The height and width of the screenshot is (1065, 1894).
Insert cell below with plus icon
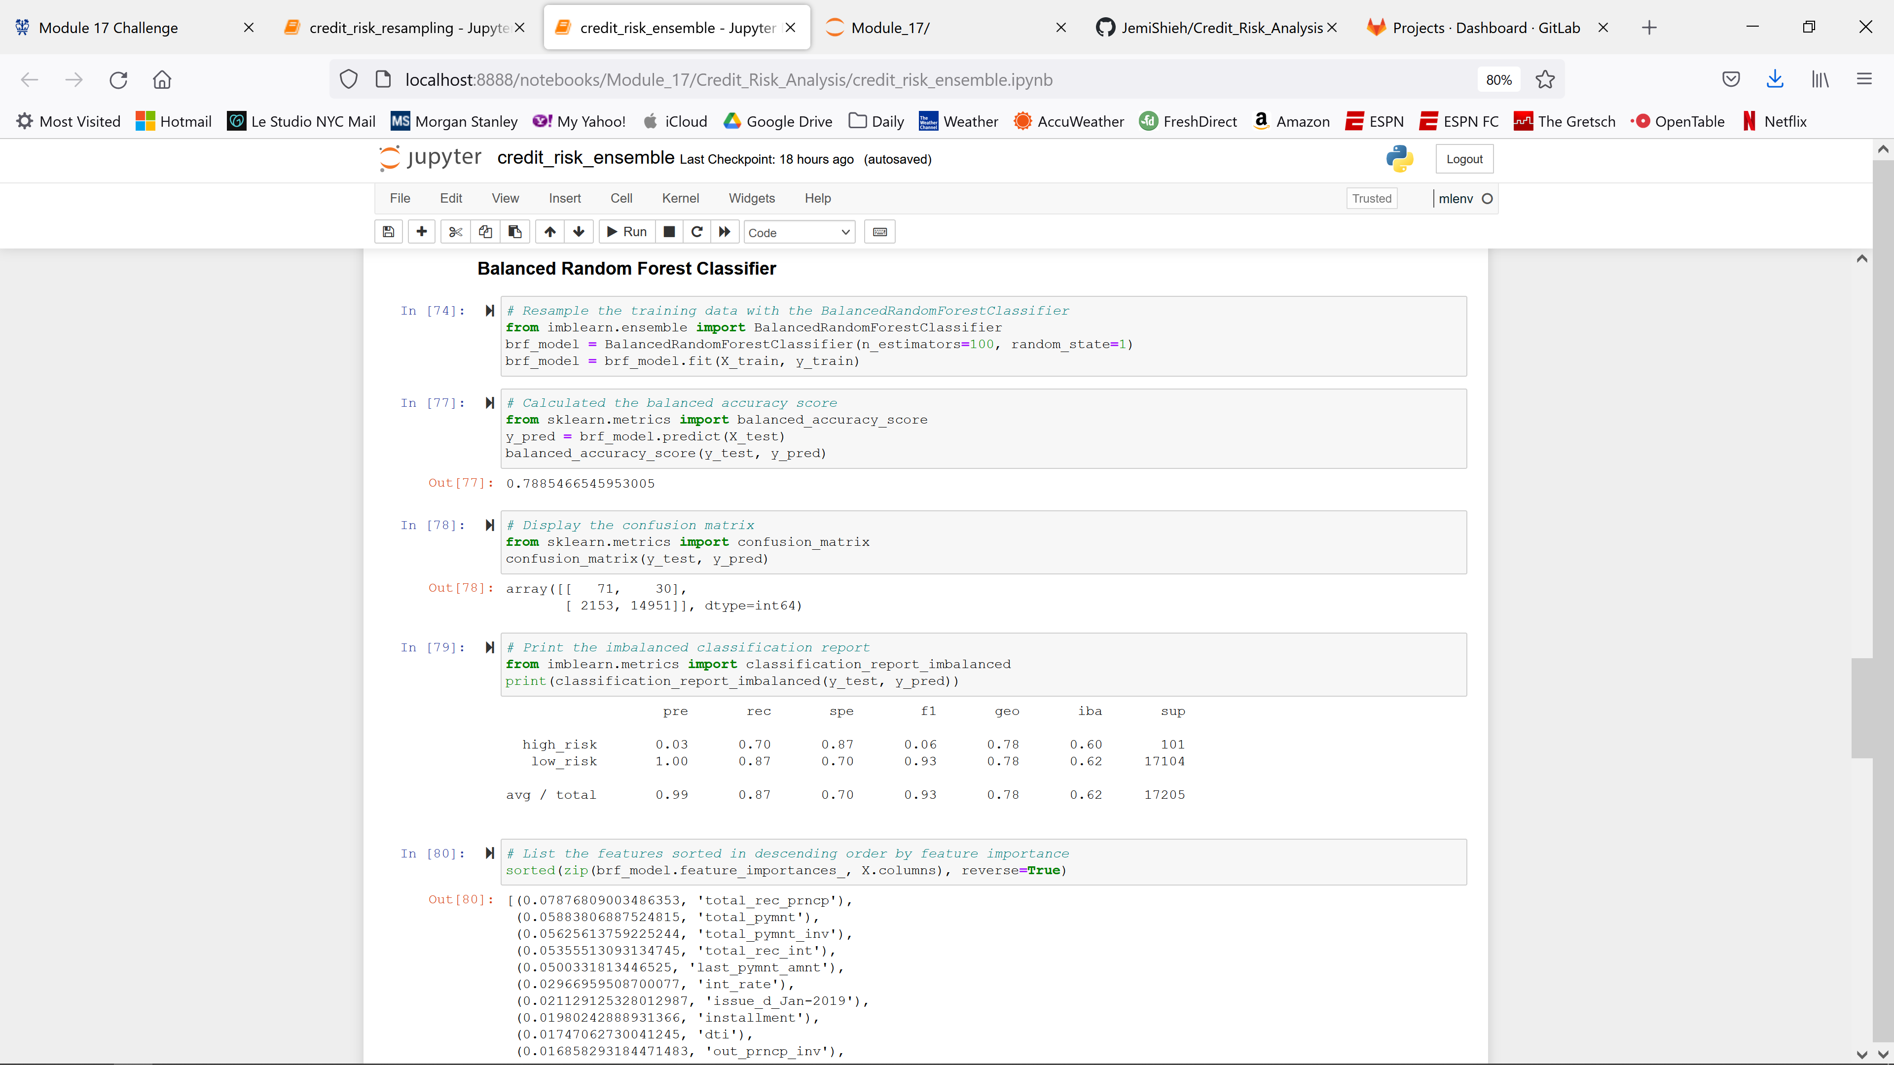click(x=421, y=232)
